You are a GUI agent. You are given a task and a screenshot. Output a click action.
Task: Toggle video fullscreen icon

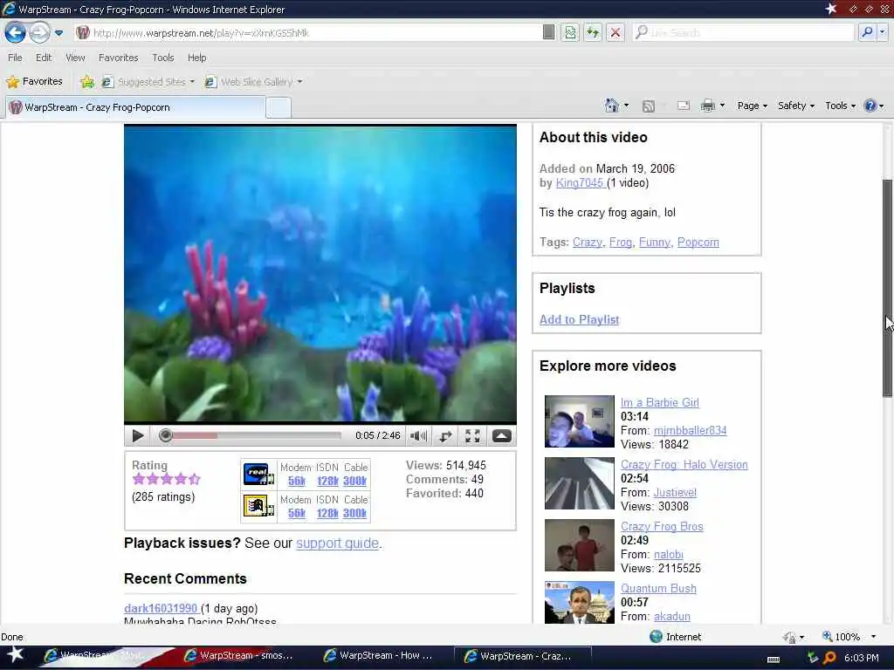(x=472, y=436)
